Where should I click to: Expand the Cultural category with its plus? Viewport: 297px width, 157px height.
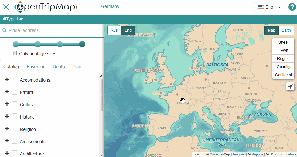pos(7,104)
